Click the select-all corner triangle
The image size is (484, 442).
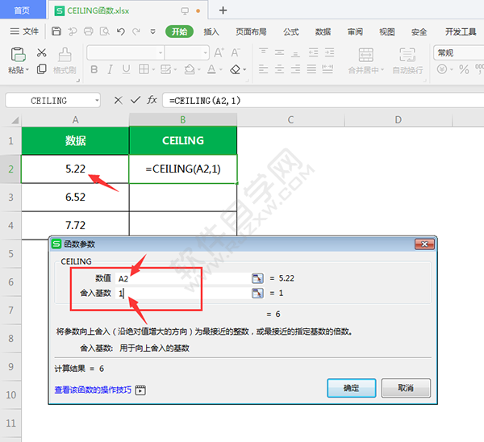pos(15,119)
